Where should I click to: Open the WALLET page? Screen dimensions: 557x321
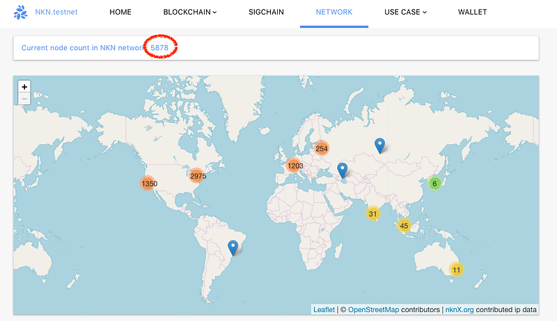point(472,12)
